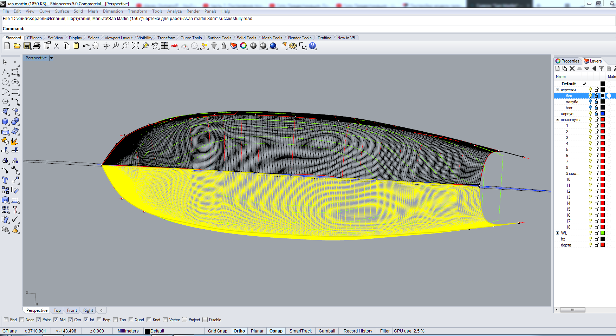Image resolution: width=616 pixels, height=336 pixels.
Task: Click the green color swatch of WL layer
Action: point(603,233)
